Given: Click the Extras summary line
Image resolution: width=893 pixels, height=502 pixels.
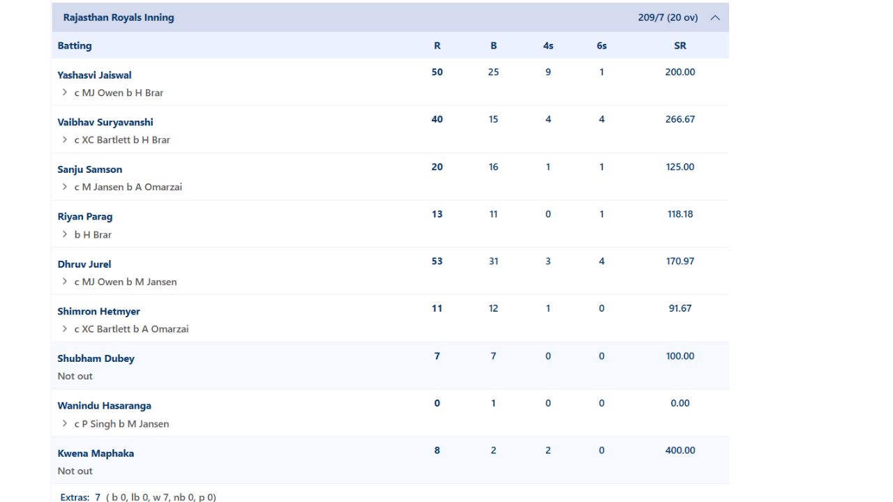Looking at the screenshot, I should click(x=138, y=497).
